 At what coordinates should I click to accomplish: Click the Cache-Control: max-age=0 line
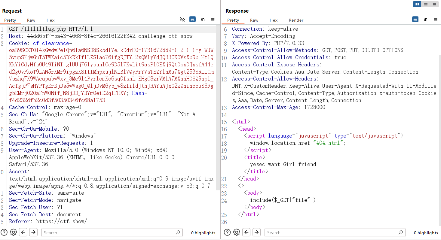pos(45,107)
